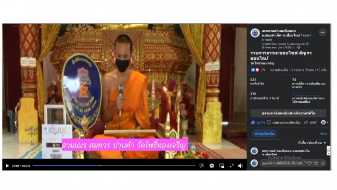The height and width of the screenshot is (190, 337).
Task: Attach photo to comment via camera icon
Action: 316,163
